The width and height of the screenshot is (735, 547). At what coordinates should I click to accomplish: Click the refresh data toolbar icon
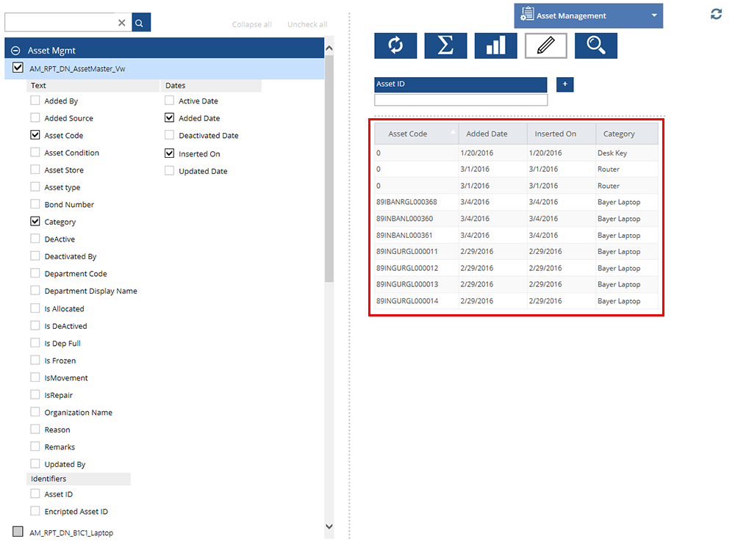395,46
